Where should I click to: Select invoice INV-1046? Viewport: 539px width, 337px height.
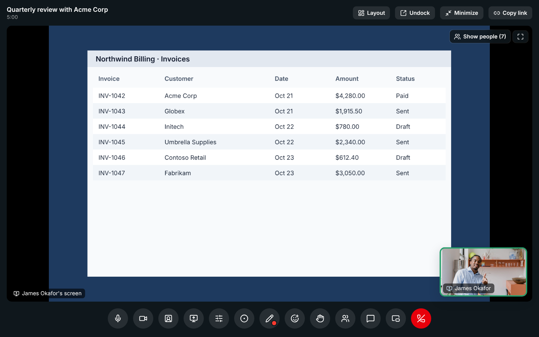point(112,158)
